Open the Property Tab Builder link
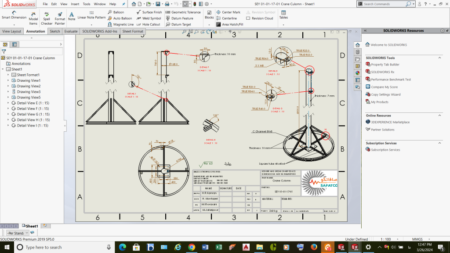 coord(385,65)
